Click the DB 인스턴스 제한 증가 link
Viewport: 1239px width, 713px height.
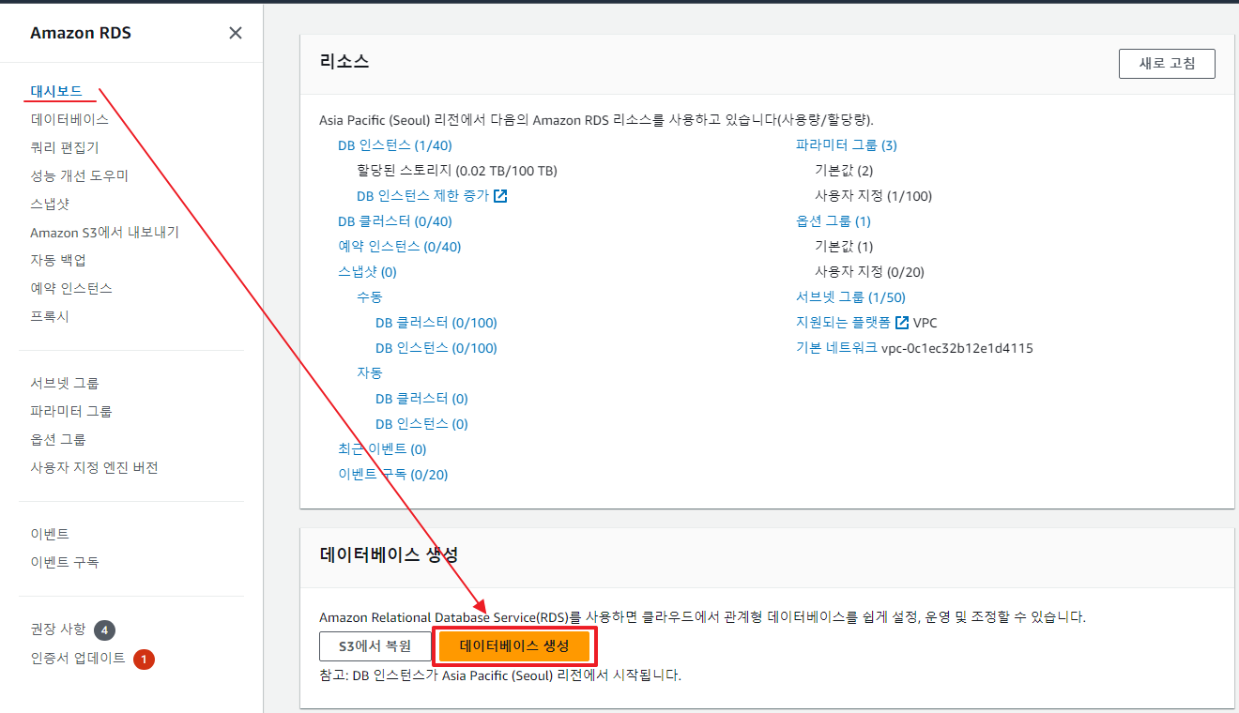click(x=422, y=196)
